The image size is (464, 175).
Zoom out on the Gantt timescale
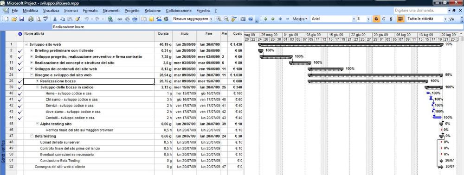(x=226, y=19)
